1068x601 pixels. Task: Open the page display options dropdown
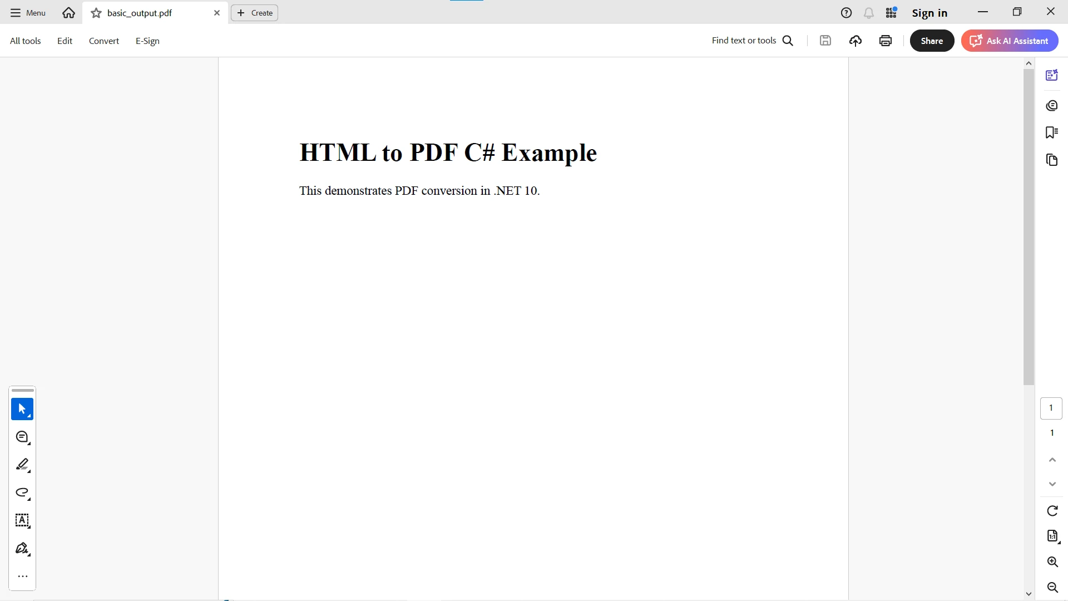coord(1052,536)
